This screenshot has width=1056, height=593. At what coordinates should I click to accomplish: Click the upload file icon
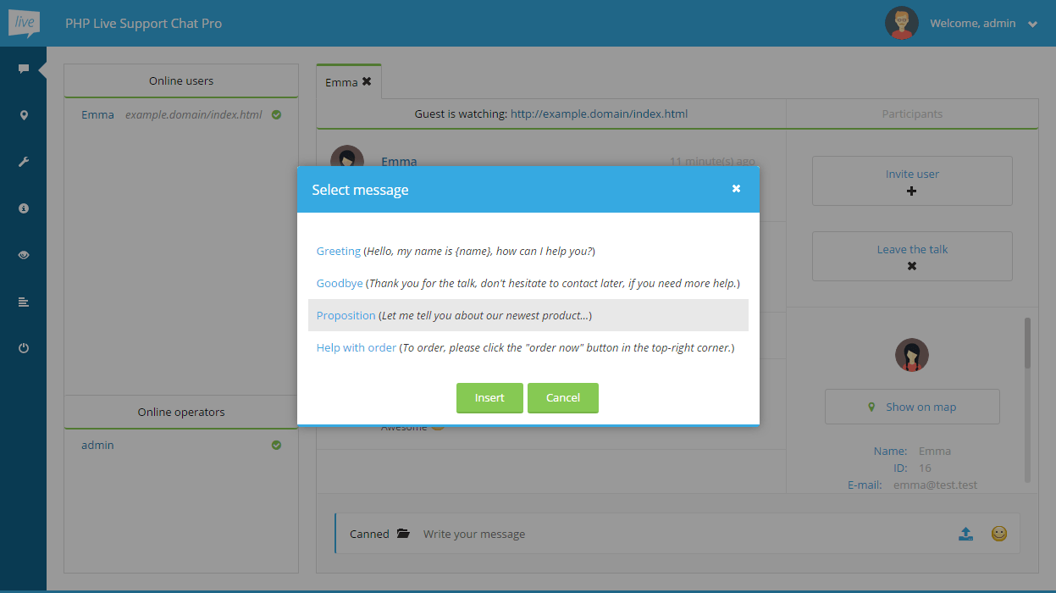pyautogui.click(x=965, y=534)
